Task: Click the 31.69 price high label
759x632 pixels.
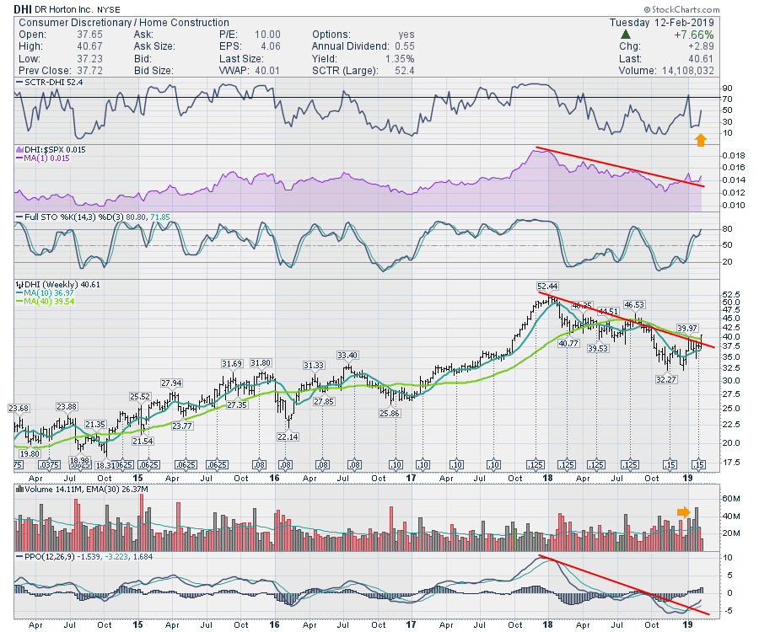Action: pos(232,364)
